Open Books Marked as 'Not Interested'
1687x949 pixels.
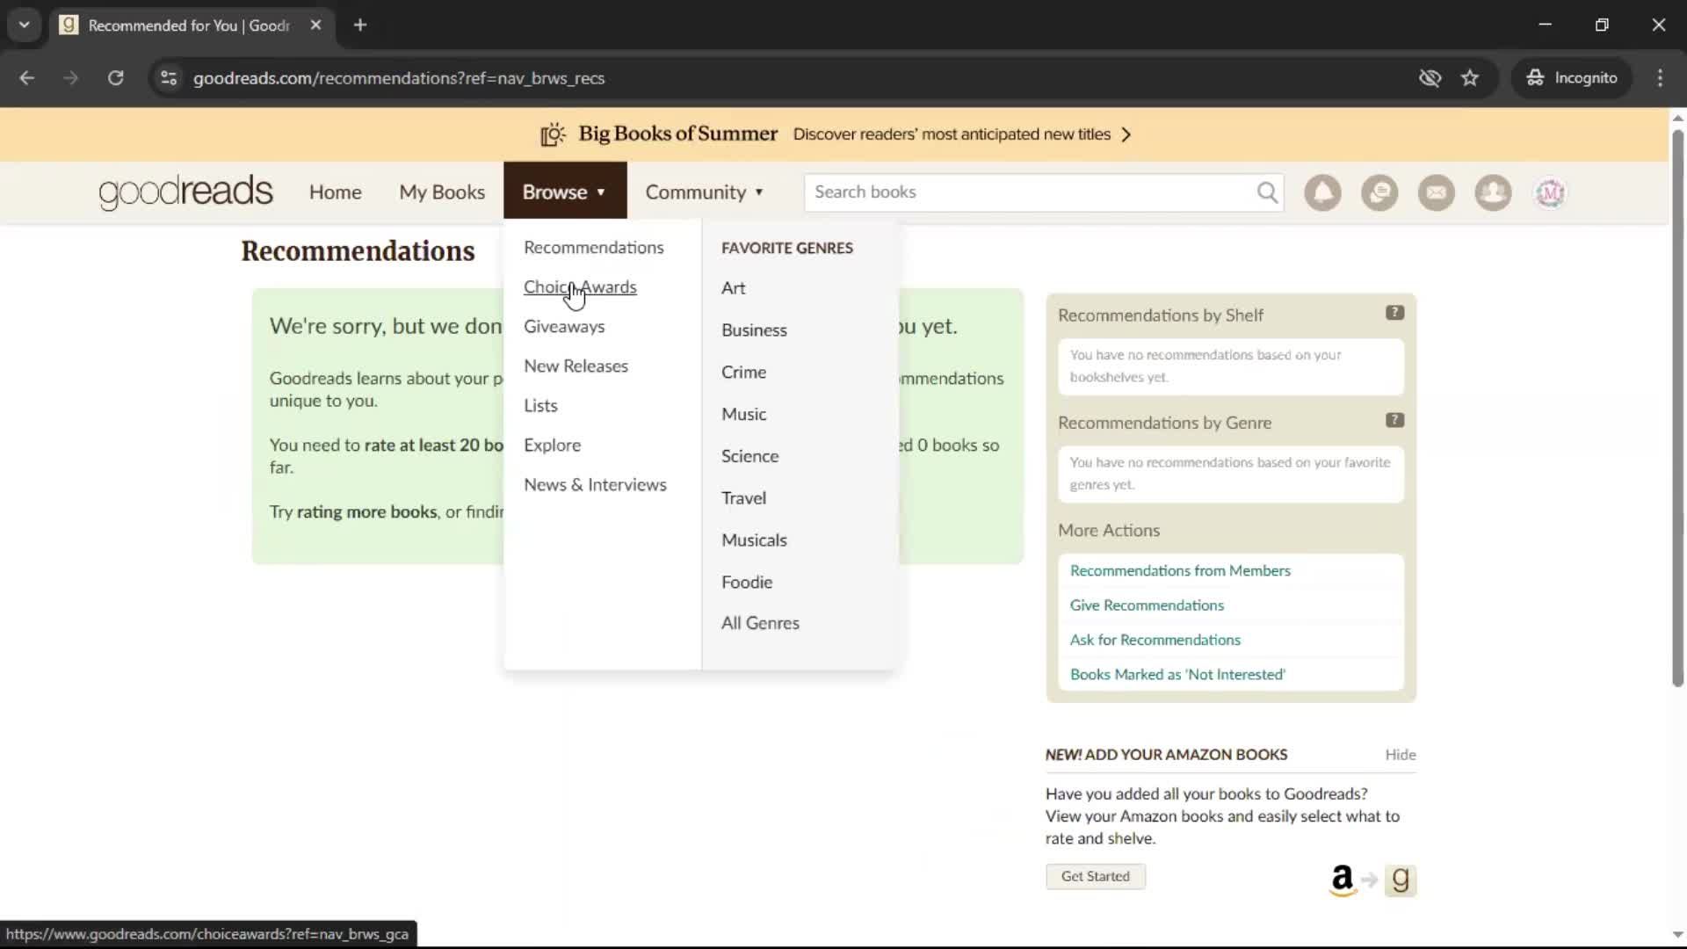coord(1177,675)
